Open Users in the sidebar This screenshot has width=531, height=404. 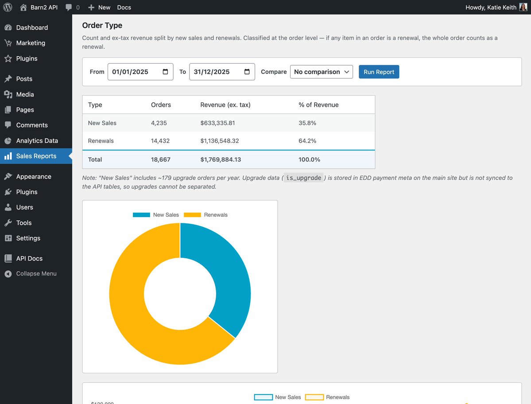36,207
